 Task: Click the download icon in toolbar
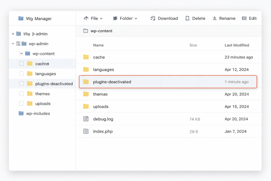point(153,18)
